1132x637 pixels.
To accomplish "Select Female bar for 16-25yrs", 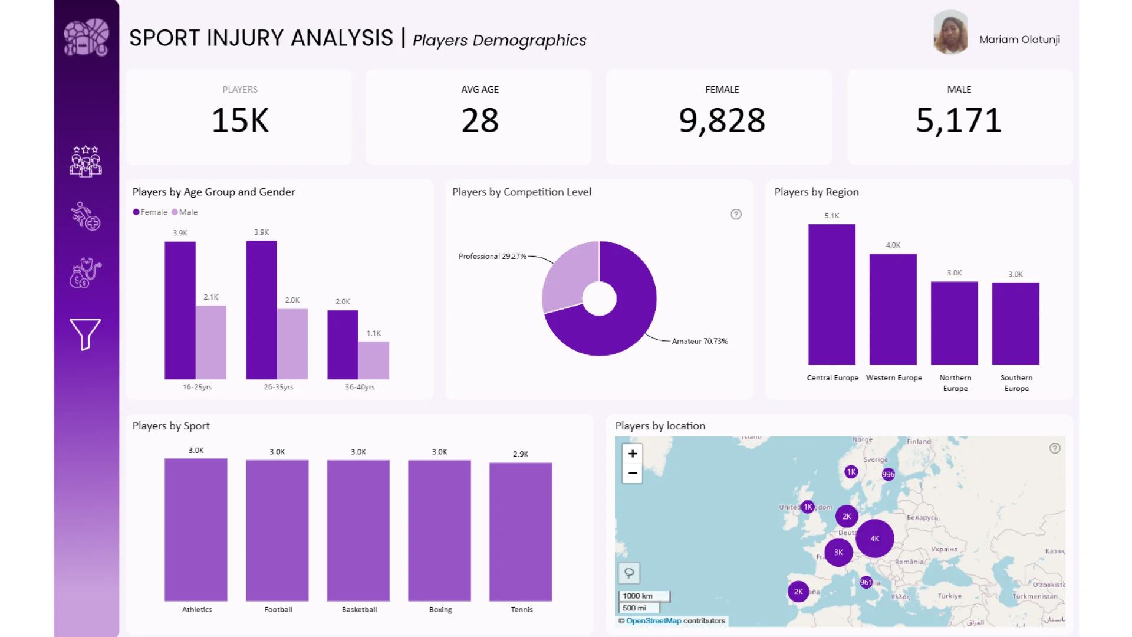I will pos(180,310).
